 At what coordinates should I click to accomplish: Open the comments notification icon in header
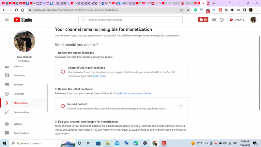click(214, 20)
